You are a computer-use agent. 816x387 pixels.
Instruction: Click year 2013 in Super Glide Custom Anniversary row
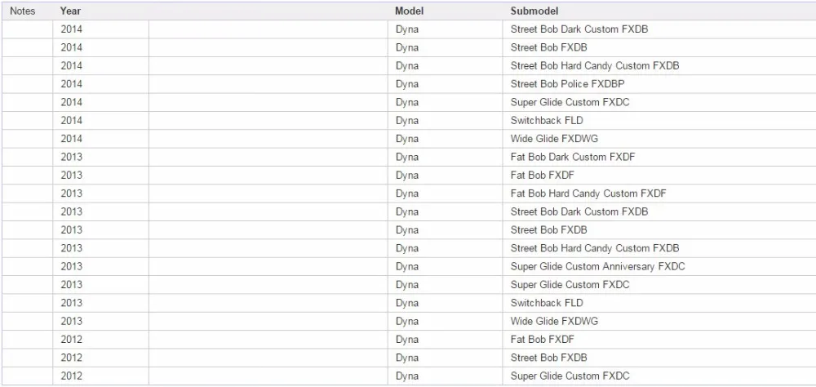tap(71, 266)
